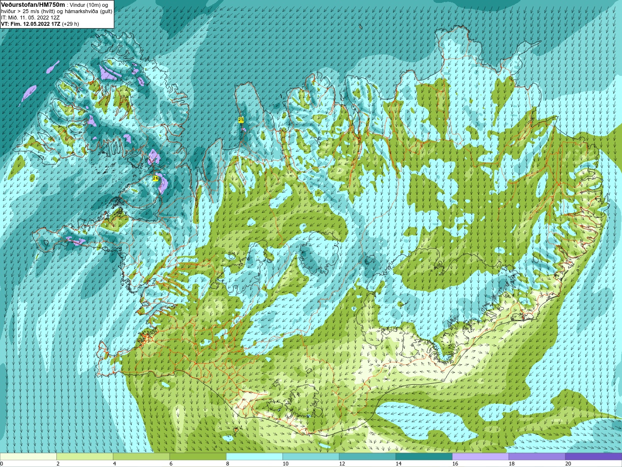Click the legend scale label '16'
Viewport: 622px width, 467px height.
pos(455,464)
